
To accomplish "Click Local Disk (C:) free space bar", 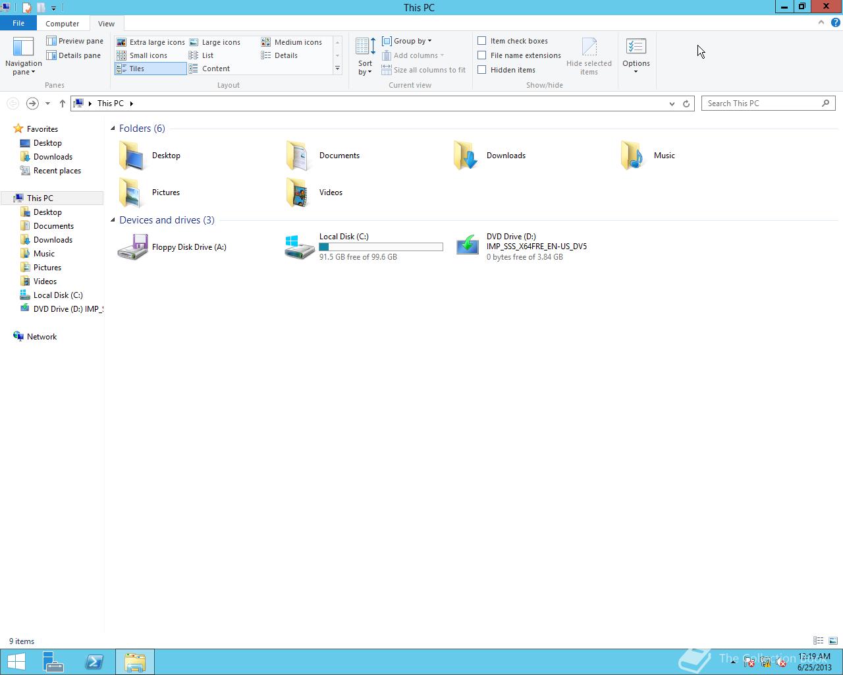I will point(381,247).
